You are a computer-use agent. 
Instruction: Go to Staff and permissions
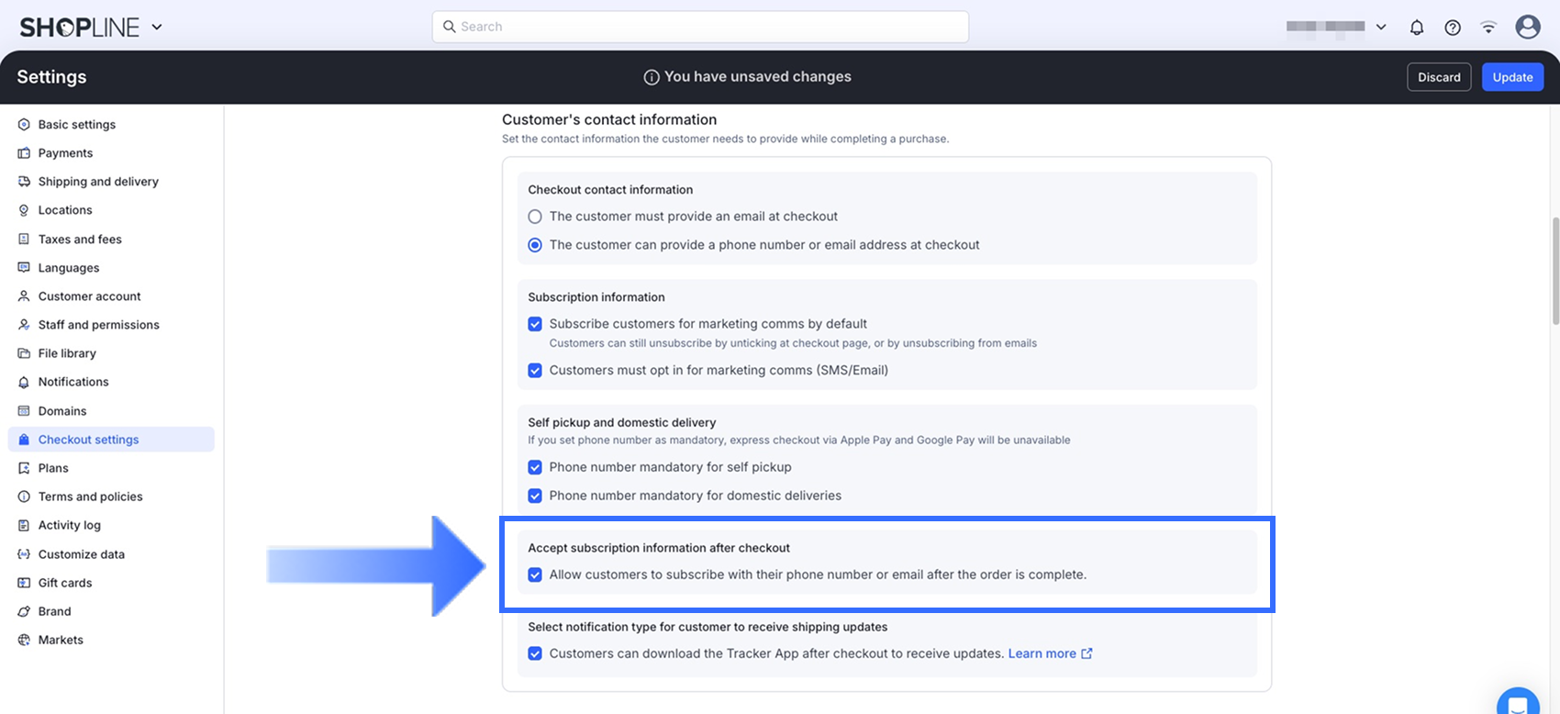(98, 325)
